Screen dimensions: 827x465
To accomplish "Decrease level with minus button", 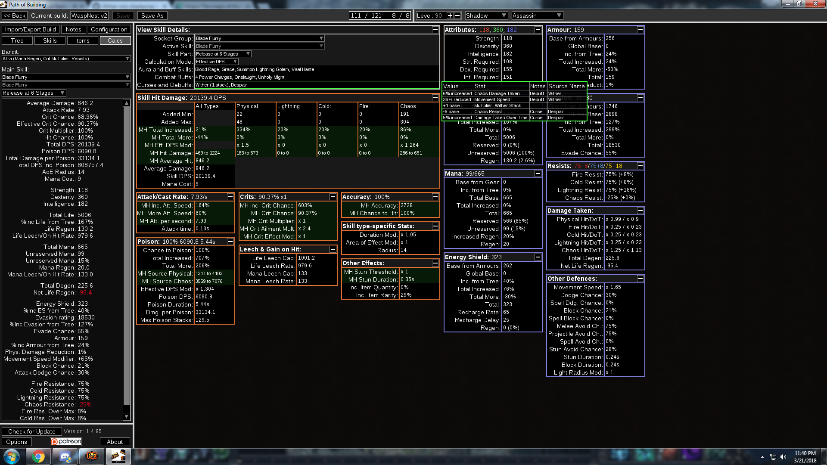I will point(457,15).
